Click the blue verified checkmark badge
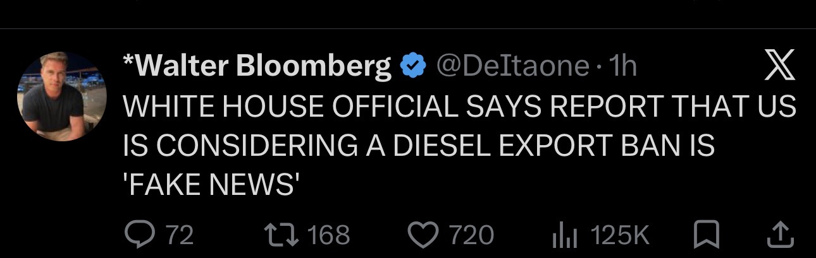816x258 pixels. coord(413,66)
